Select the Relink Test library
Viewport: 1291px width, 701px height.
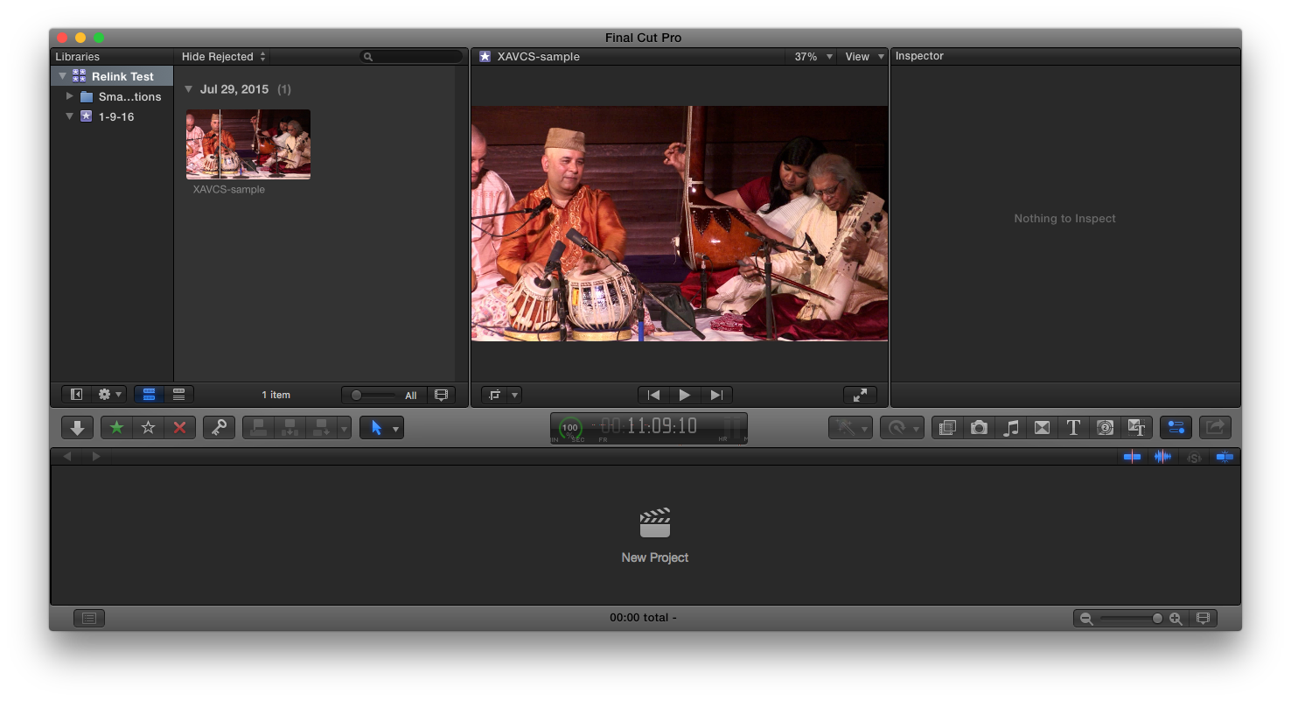tap(111, 76)
